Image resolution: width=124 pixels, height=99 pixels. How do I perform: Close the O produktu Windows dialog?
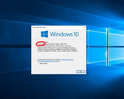pos(84,27)
